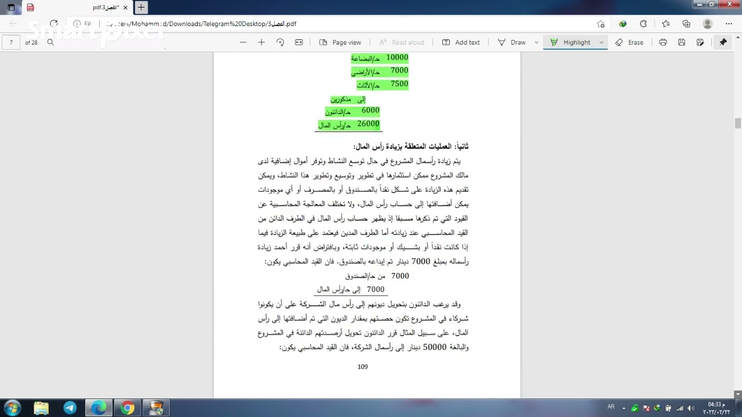Click the screen recorder taskbar icon
742x417 pixels.
point(156,408)
